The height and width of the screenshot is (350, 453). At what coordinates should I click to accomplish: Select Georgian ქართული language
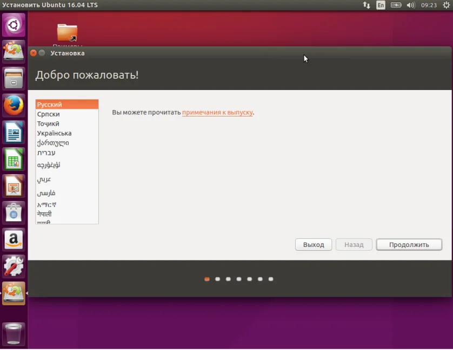coord(67,143)
